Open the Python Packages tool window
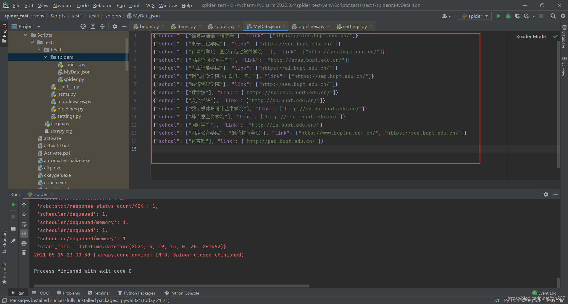Screen dimensions: 568x304 [x=136, y=293]
